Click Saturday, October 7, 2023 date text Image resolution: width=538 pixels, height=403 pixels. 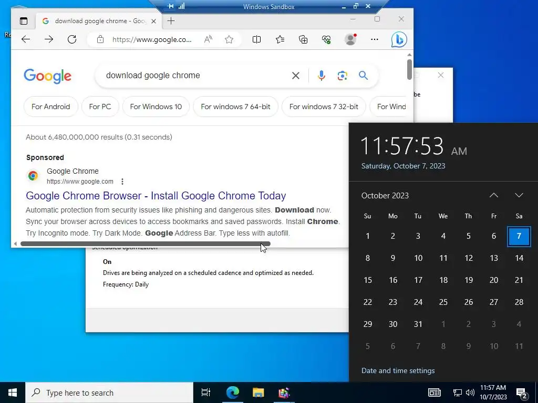coord(403,166)
